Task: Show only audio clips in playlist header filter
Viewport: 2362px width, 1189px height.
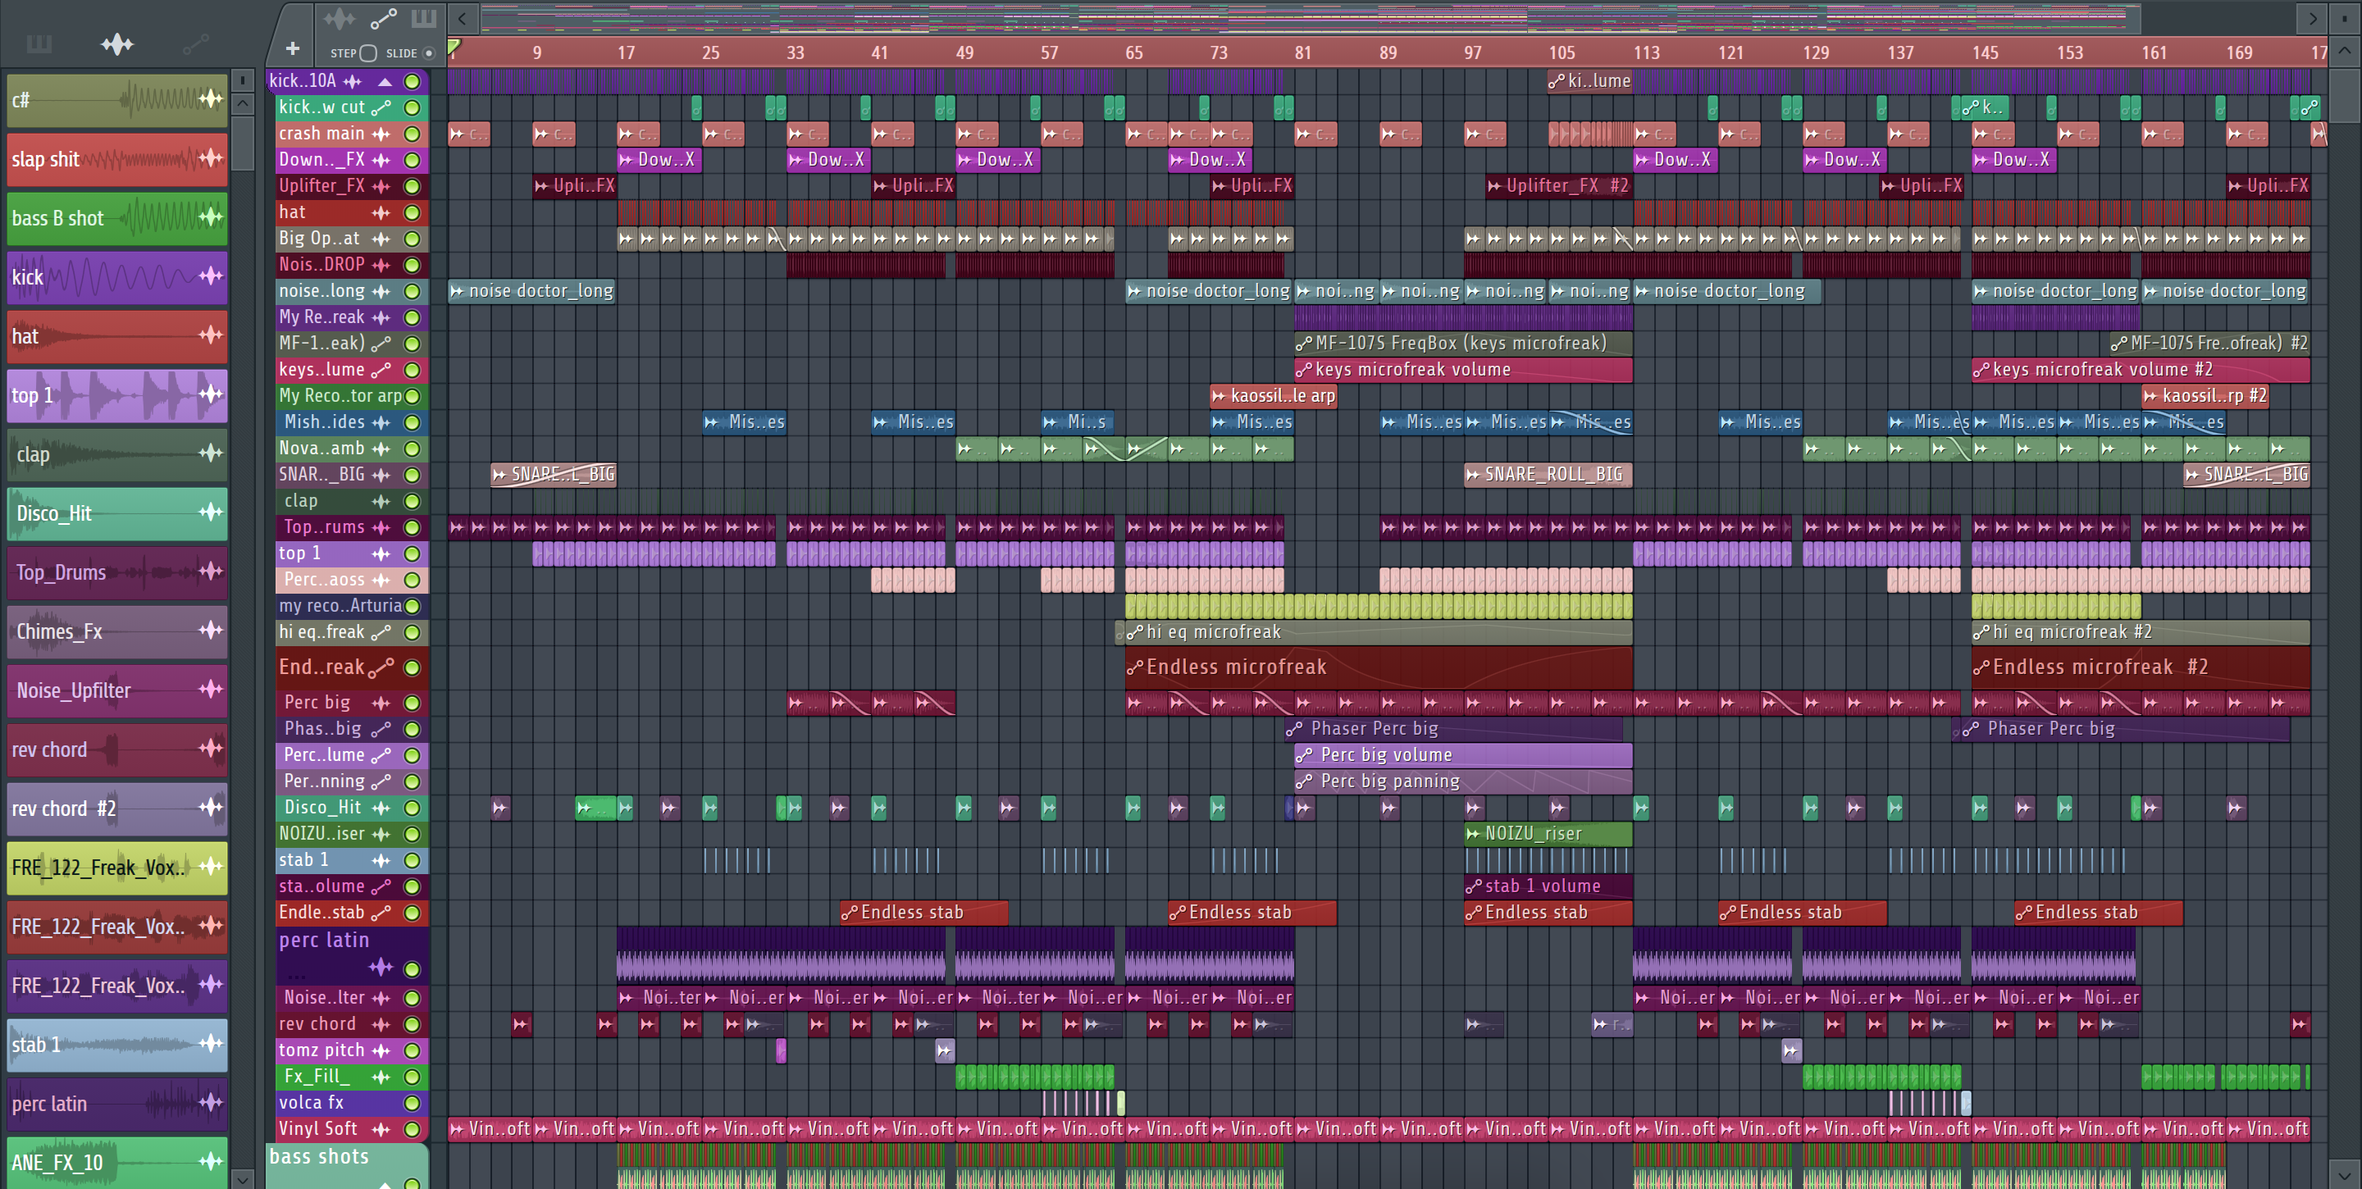Action: 339,17
